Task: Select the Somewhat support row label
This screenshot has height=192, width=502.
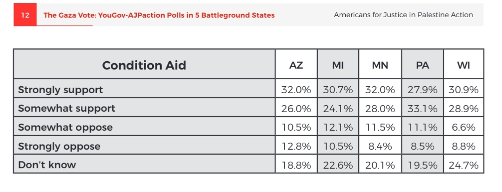Action: (67, 109)
